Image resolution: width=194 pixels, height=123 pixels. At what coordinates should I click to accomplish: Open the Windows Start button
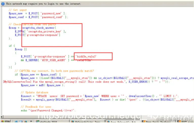(x=6, y=121)
